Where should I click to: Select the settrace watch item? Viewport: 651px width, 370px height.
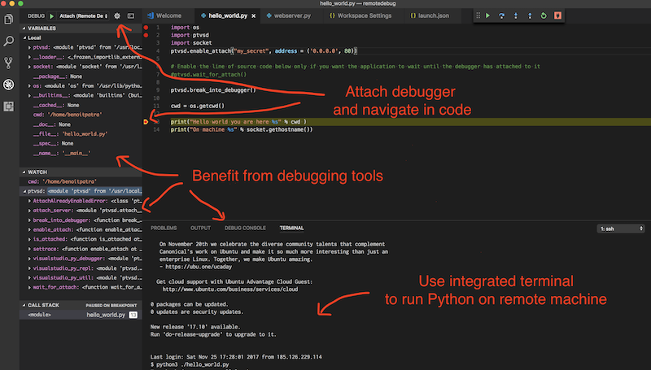tap(81, 249)
